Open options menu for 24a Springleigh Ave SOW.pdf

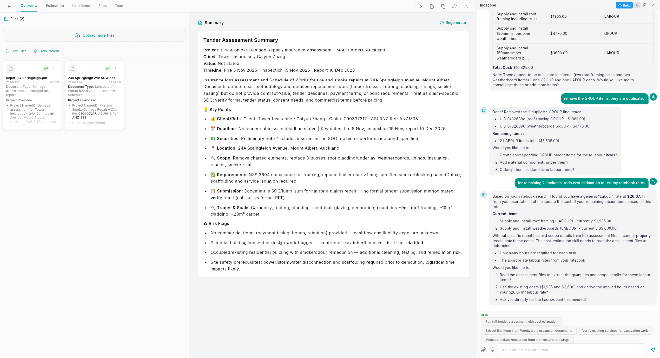(x=116, y=69)
